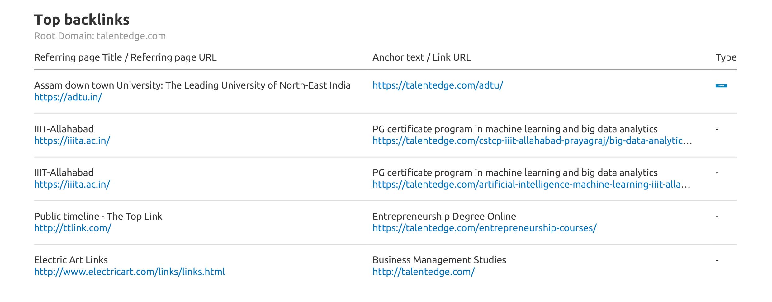Open the https://adtu.in/ referring page link
The height and width of the screenshot is (302, 772).
click(x=68, y=97)
